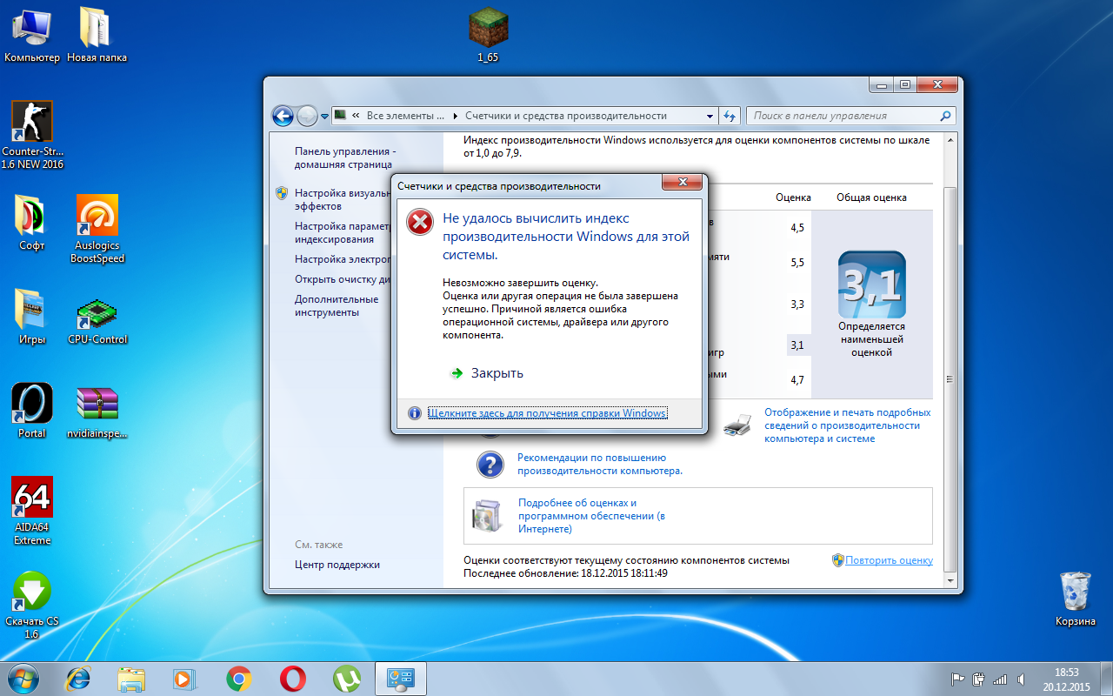Go to Панель управления домашняя страница
The width and height of the screenshot is (1113, 696).
345,157
